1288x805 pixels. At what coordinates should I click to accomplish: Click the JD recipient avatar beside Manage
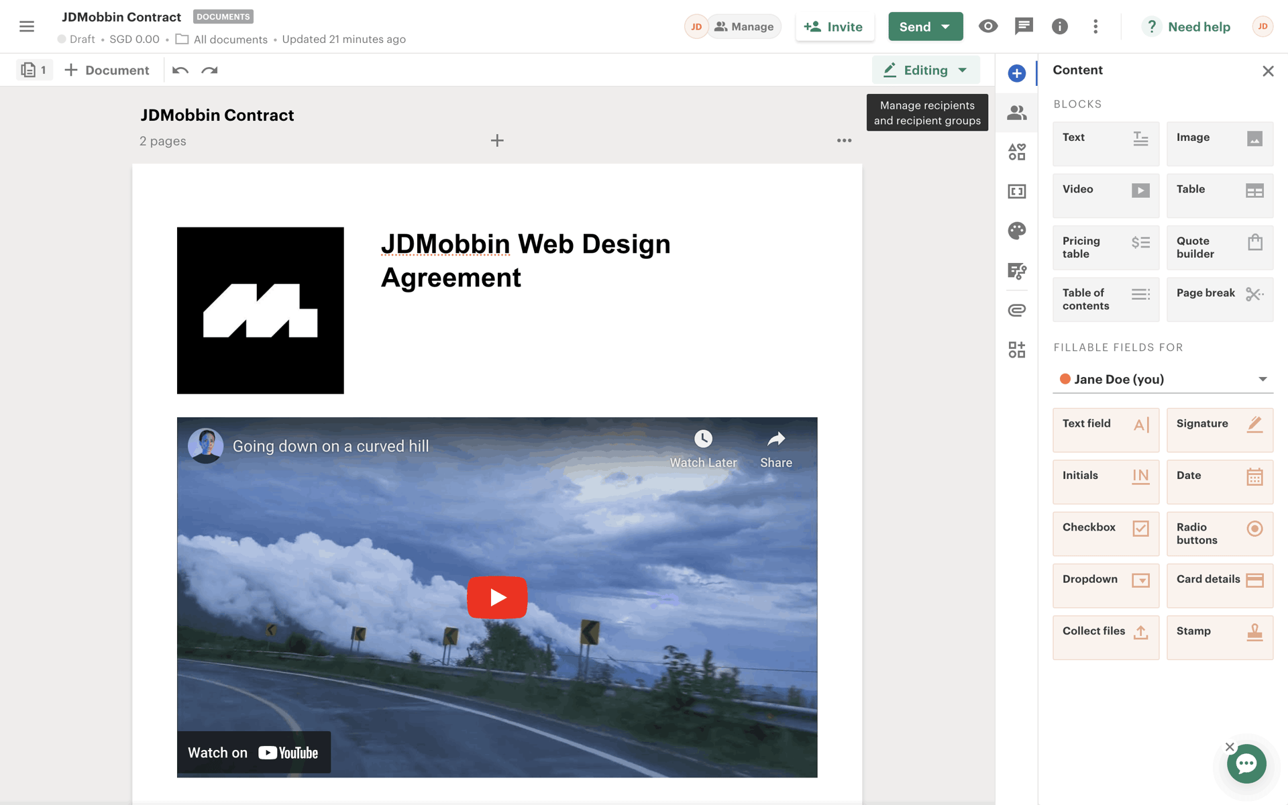point(696,26)
